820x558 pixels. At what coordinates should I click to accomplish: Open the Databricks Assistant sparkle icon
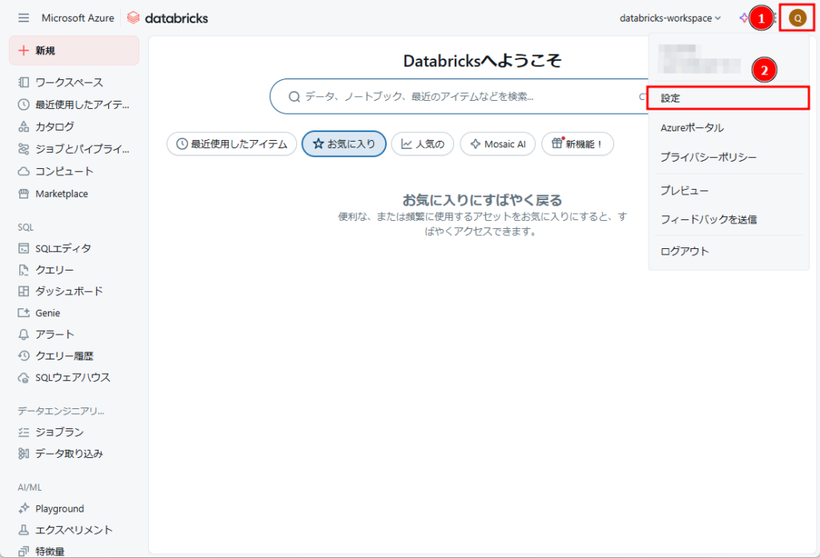click(x=744, y=18)
